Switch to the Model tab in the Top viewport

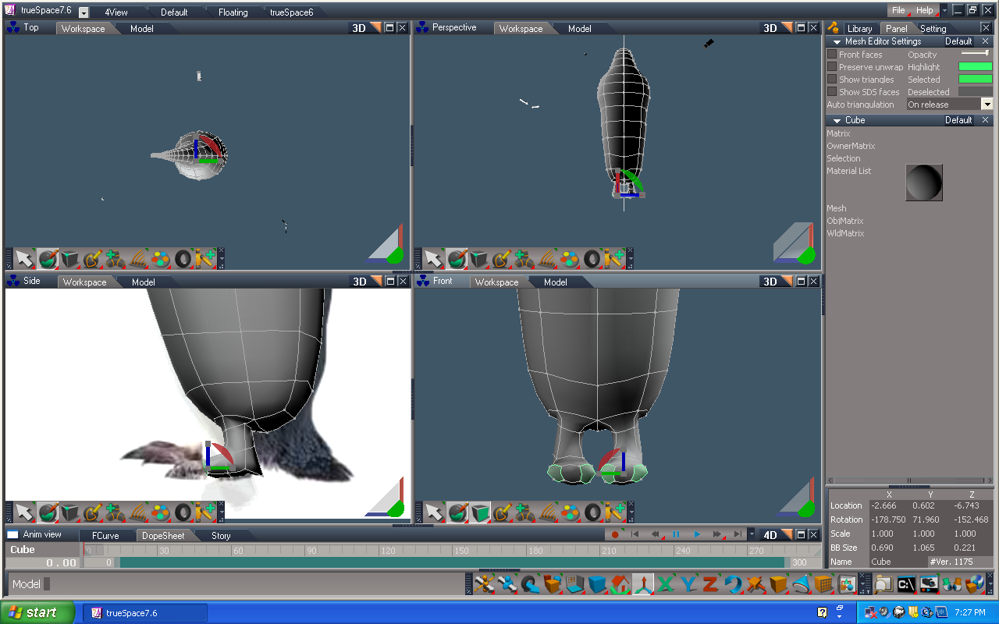click(x=141, y=28)
